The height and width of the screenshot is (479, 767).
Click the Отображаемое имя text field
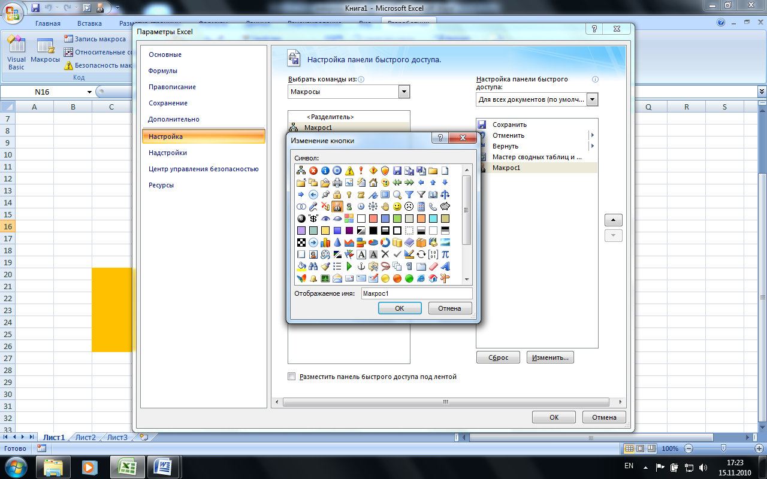(x=416, y=293)
